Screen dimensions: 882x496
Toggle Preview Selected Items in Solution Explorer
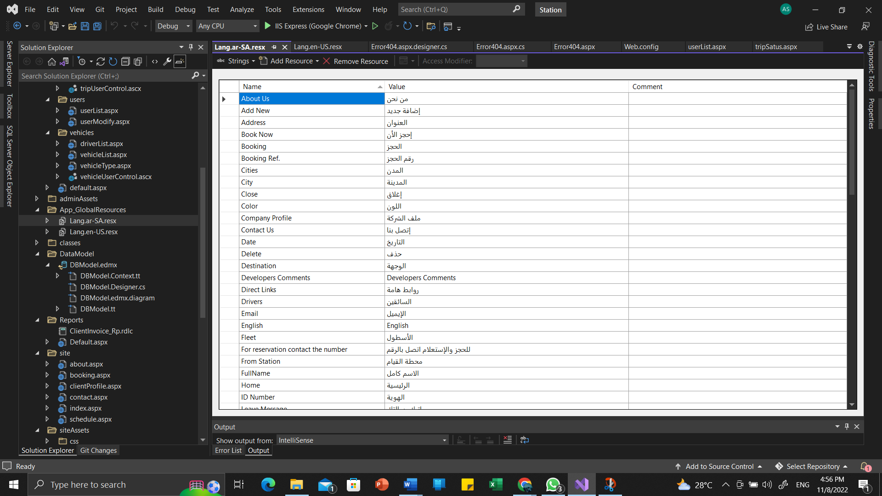tap(180, 61)
